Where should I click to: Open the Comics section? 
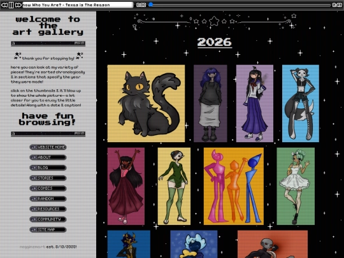48,188
